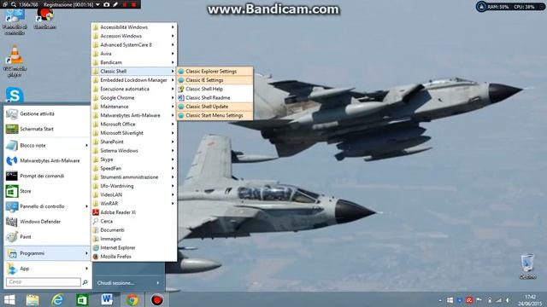Screen dimensions: 547x307
Task: Launch Classic Shell Update
Action: pyautogui.click(x=215, y=107)
